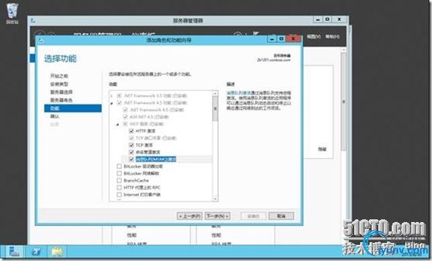Go to the 服务器选择 wizard step
Screen dimensions: 432x261
click(x=61, y=92)
